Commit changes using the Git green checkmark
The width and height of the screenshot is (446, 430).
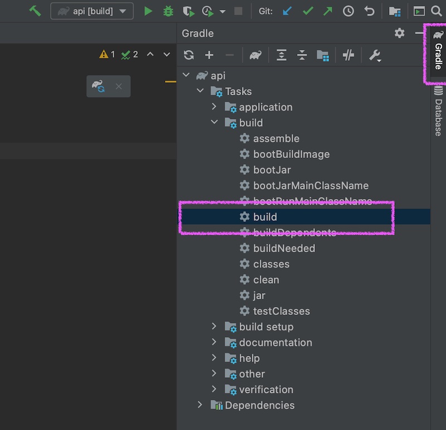click(x=308, y=11)
